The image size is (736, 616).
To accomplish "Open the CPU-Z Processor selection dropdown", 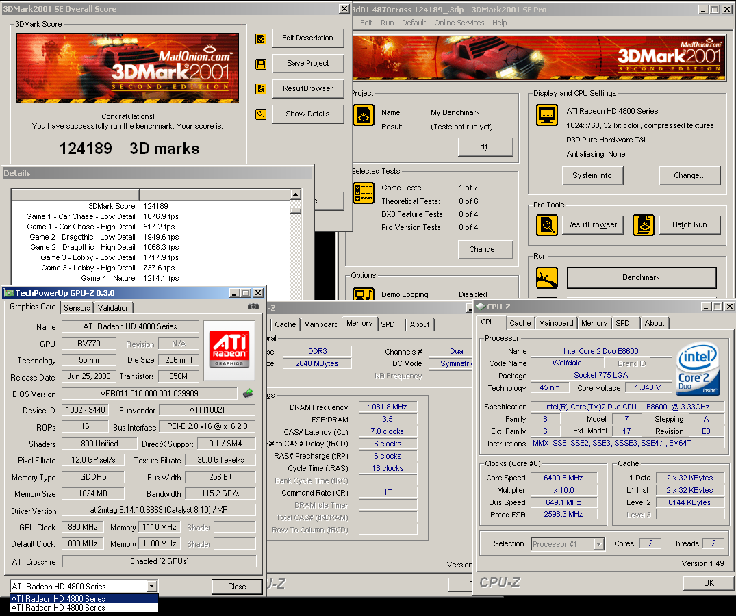I will point(598,543).
